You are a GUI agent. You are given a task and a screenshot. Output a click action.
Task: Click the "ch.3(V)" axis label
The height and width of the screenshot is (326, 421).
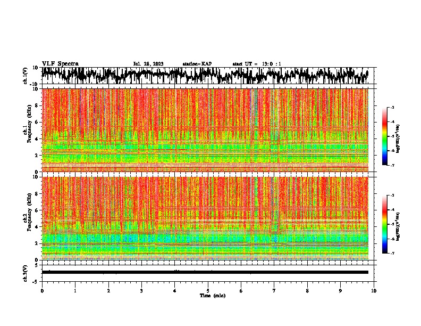pyautogui.click(x=26, y=273)
